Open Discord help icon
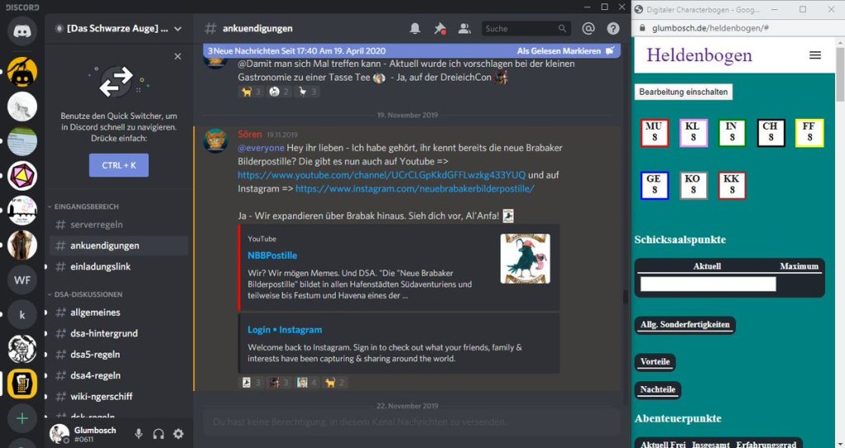This screenshot has width=845, height=448. 613,28
